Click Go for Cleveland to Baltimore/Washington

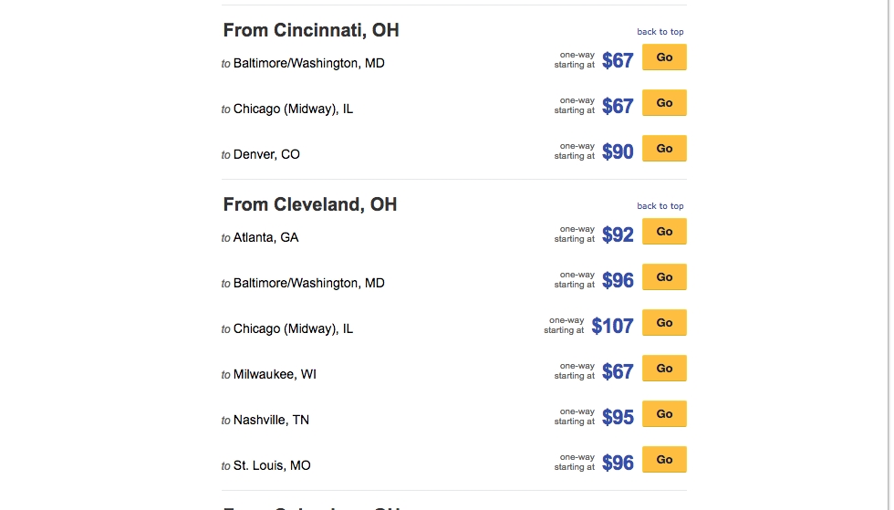click(x=664, y=277)
